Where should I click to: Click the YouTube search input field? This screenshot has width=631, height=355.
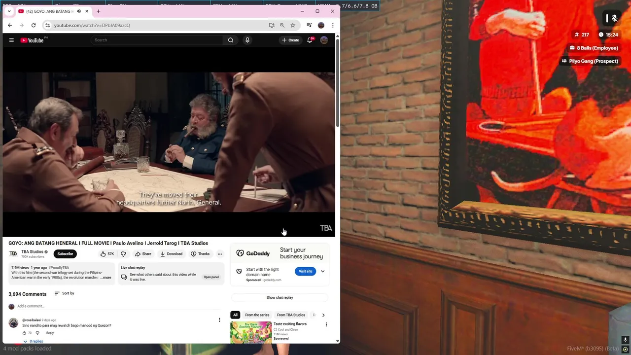(158, 40)
